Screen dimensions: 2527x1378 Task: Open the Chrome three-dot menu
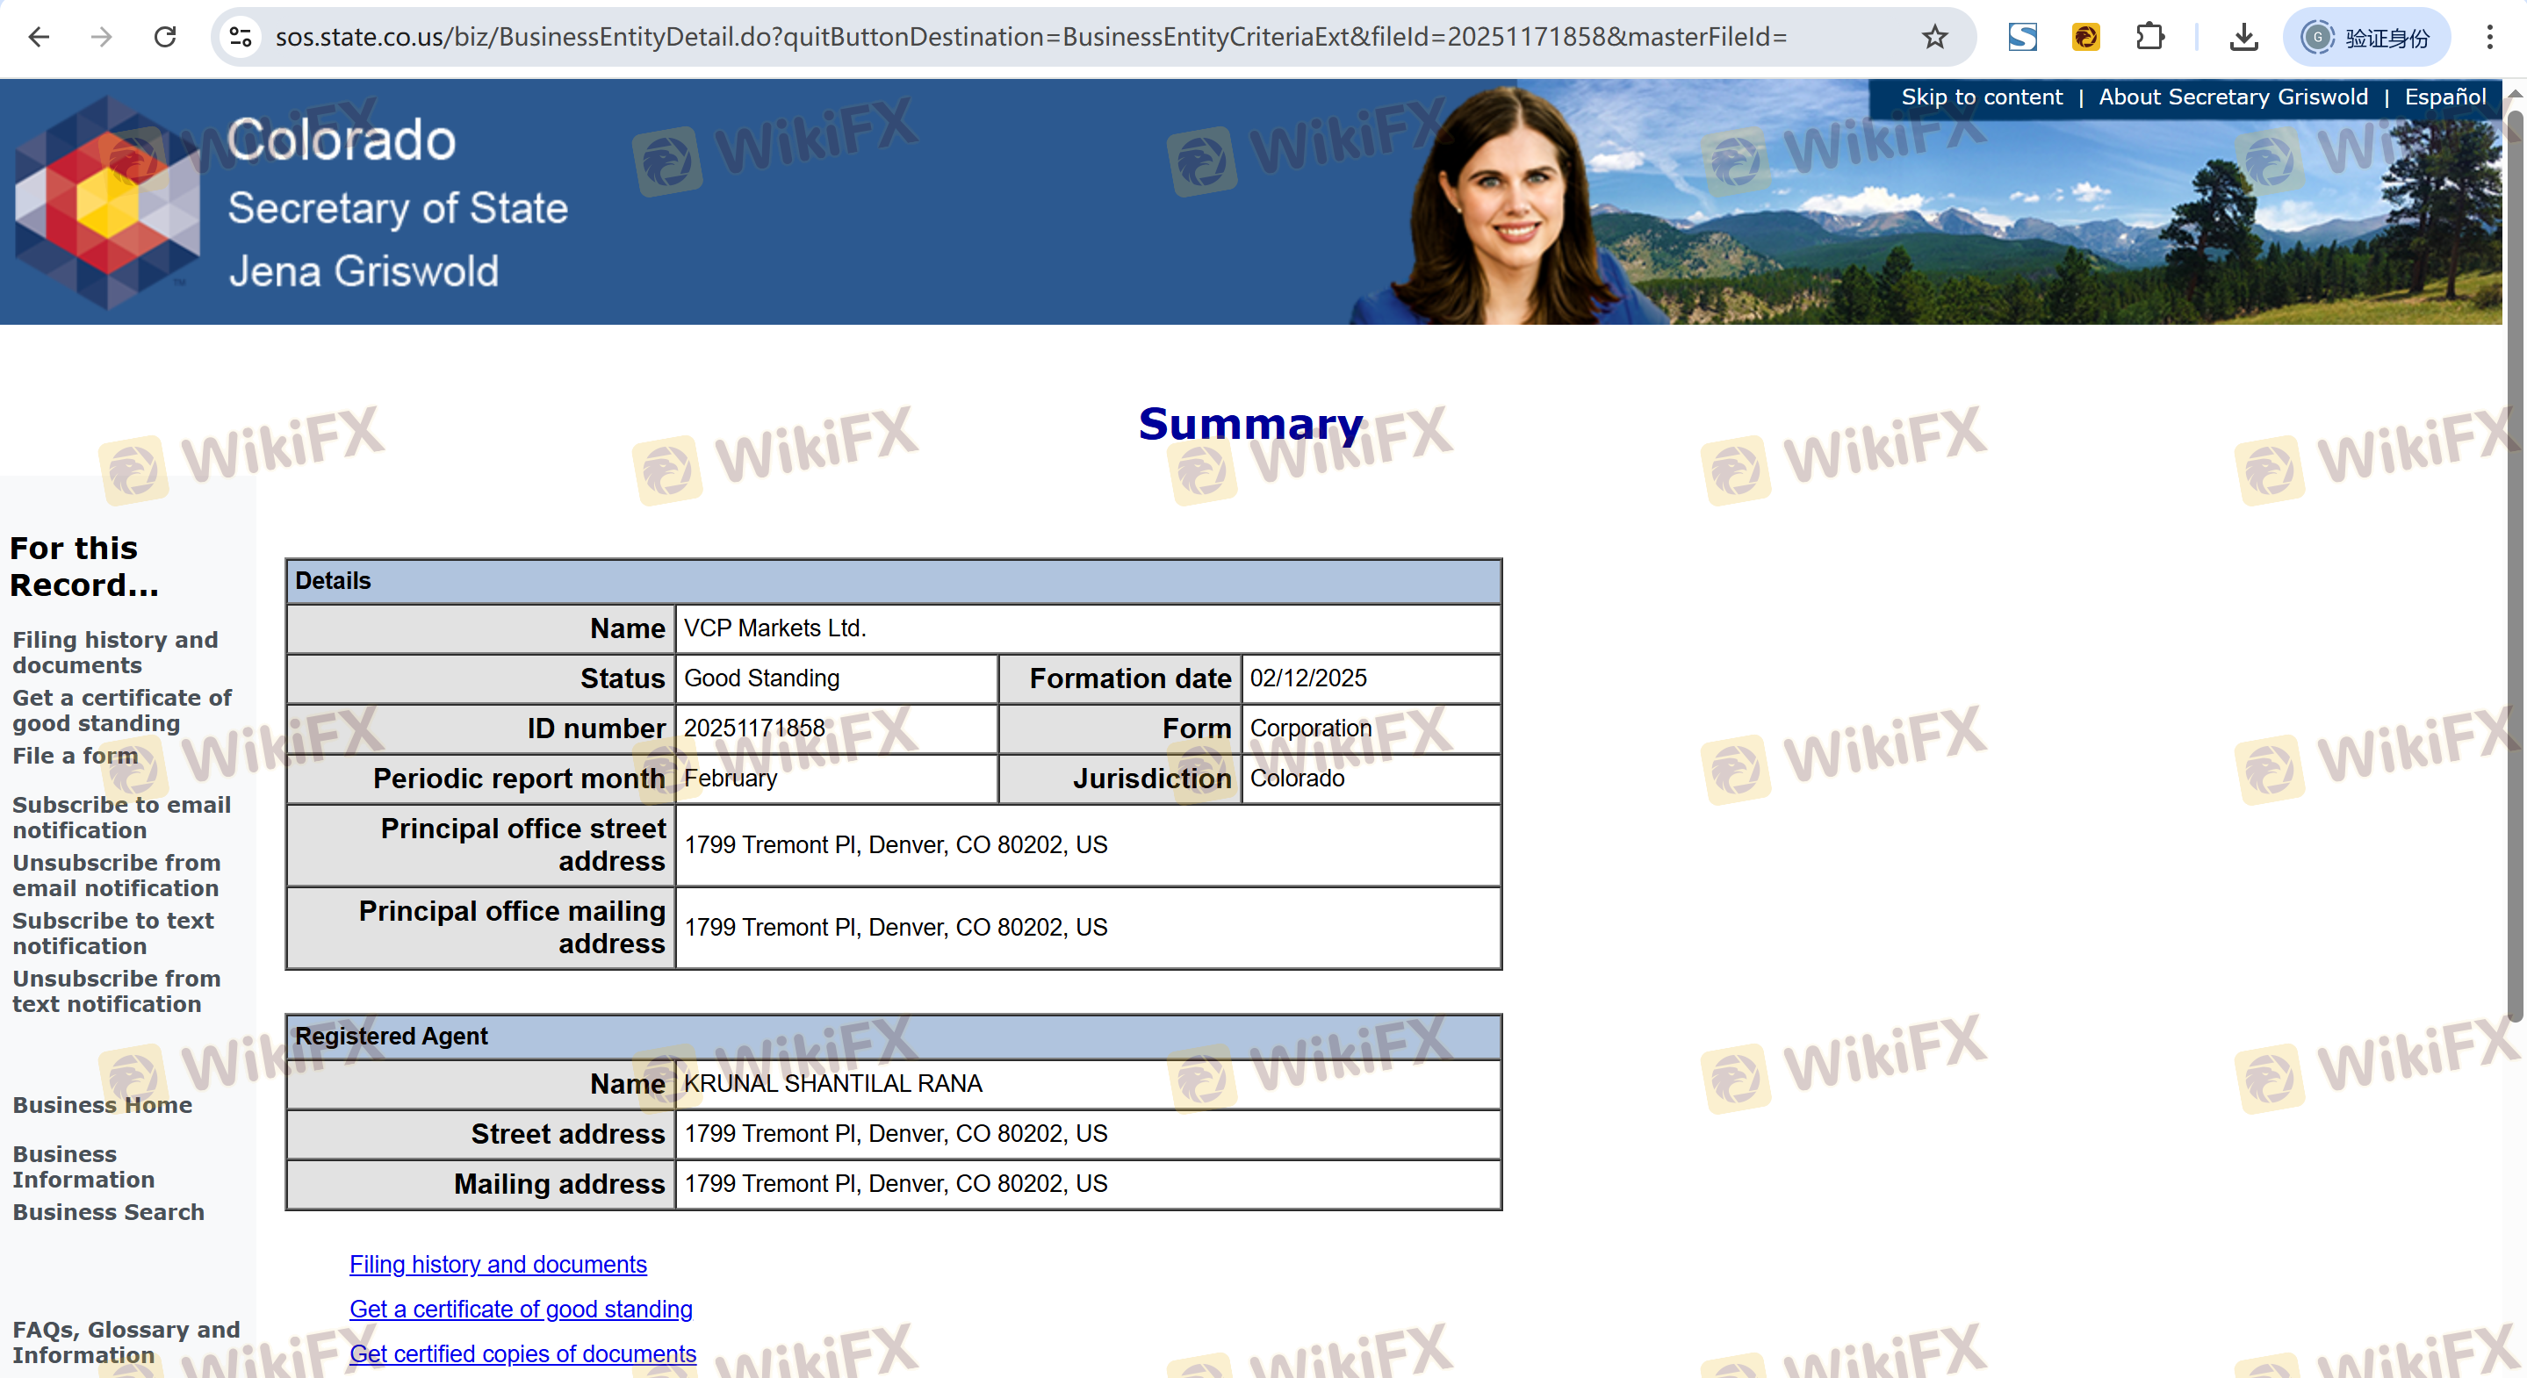click(x=2490, y=37)
